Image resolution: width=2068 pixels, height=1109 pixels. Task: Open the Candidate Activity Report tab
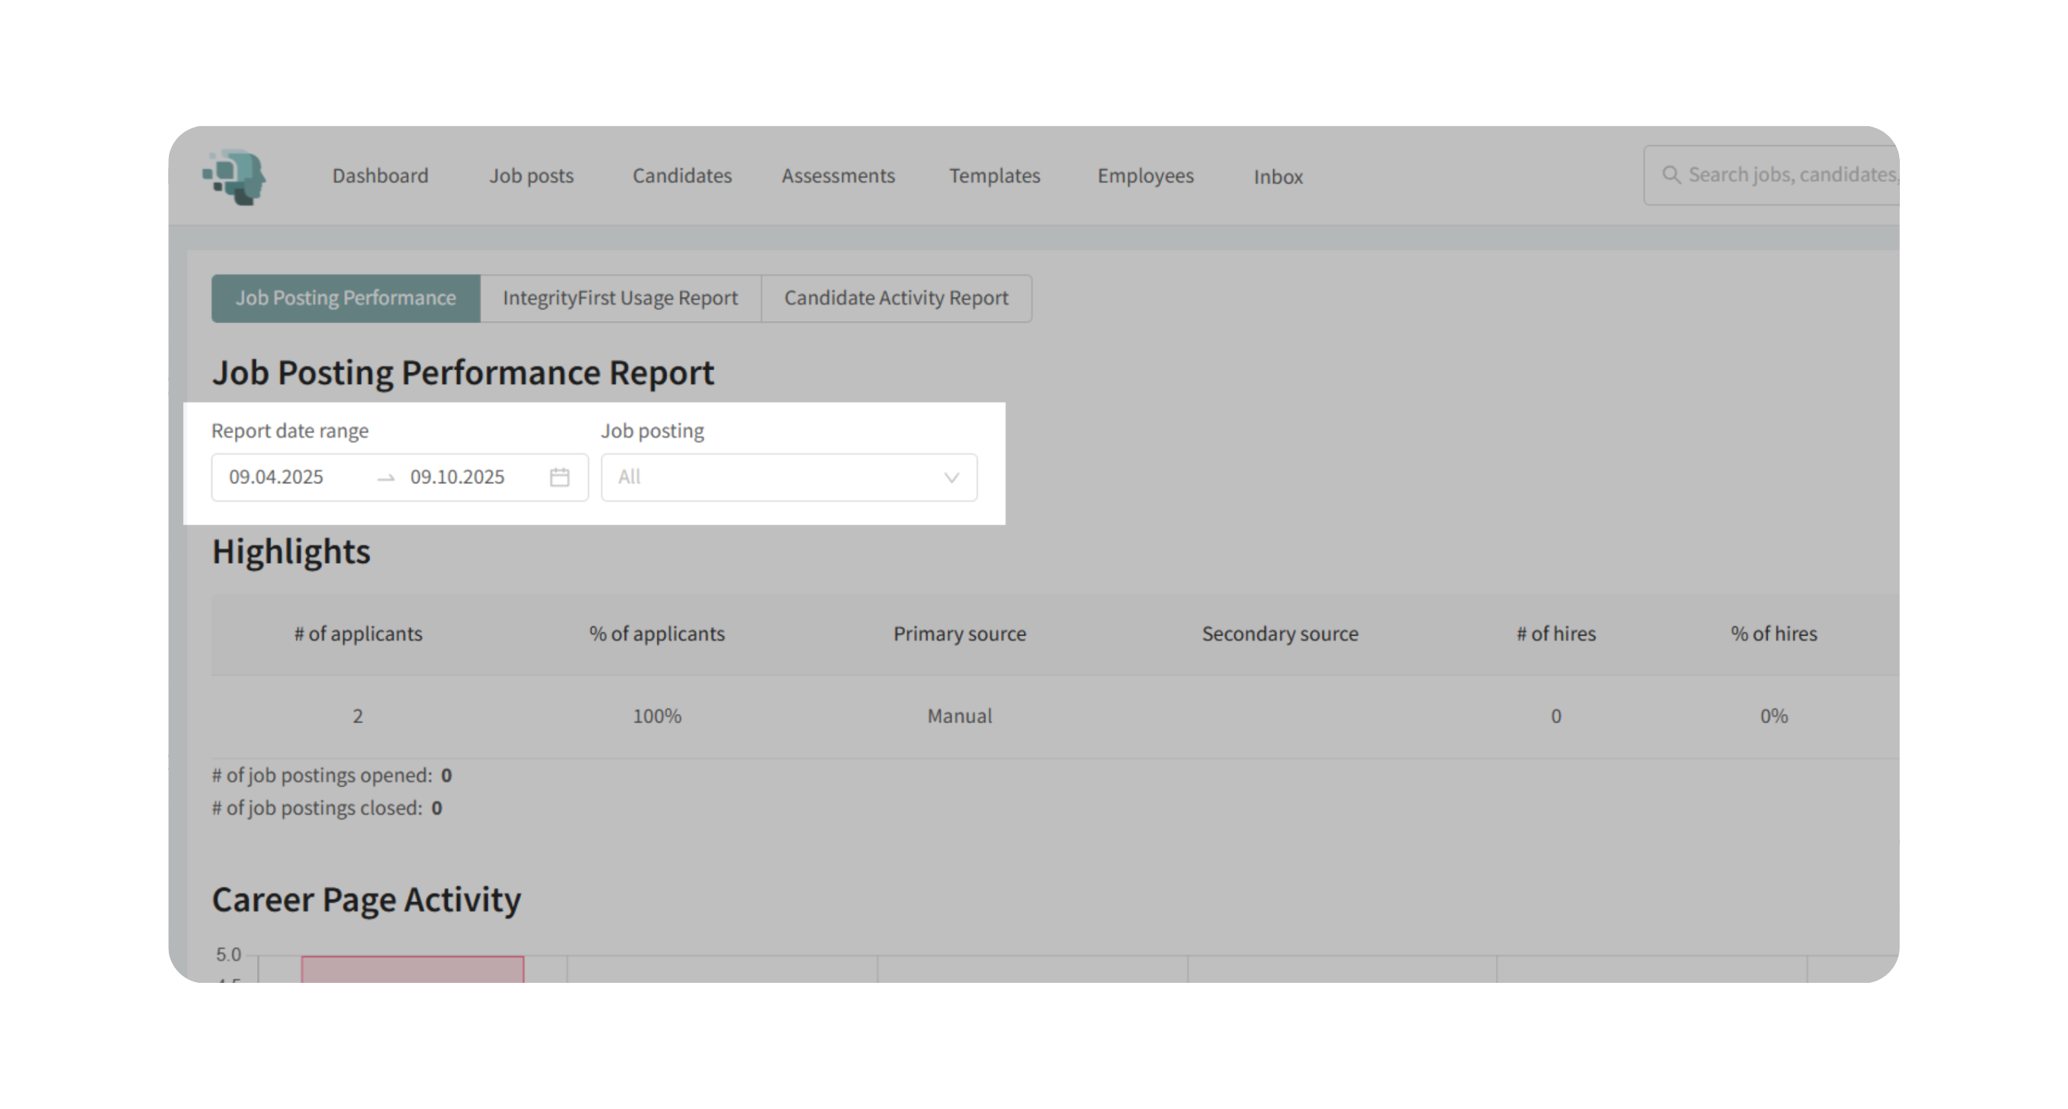[896, 298]
